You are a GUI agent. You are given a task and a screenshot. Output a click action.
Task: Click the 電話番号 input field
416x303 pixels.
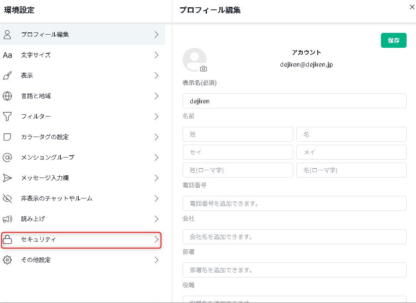[x=294, y=204]
